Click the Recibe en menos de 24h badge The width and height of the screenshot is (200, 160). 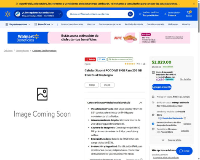[x=120, y=59]
